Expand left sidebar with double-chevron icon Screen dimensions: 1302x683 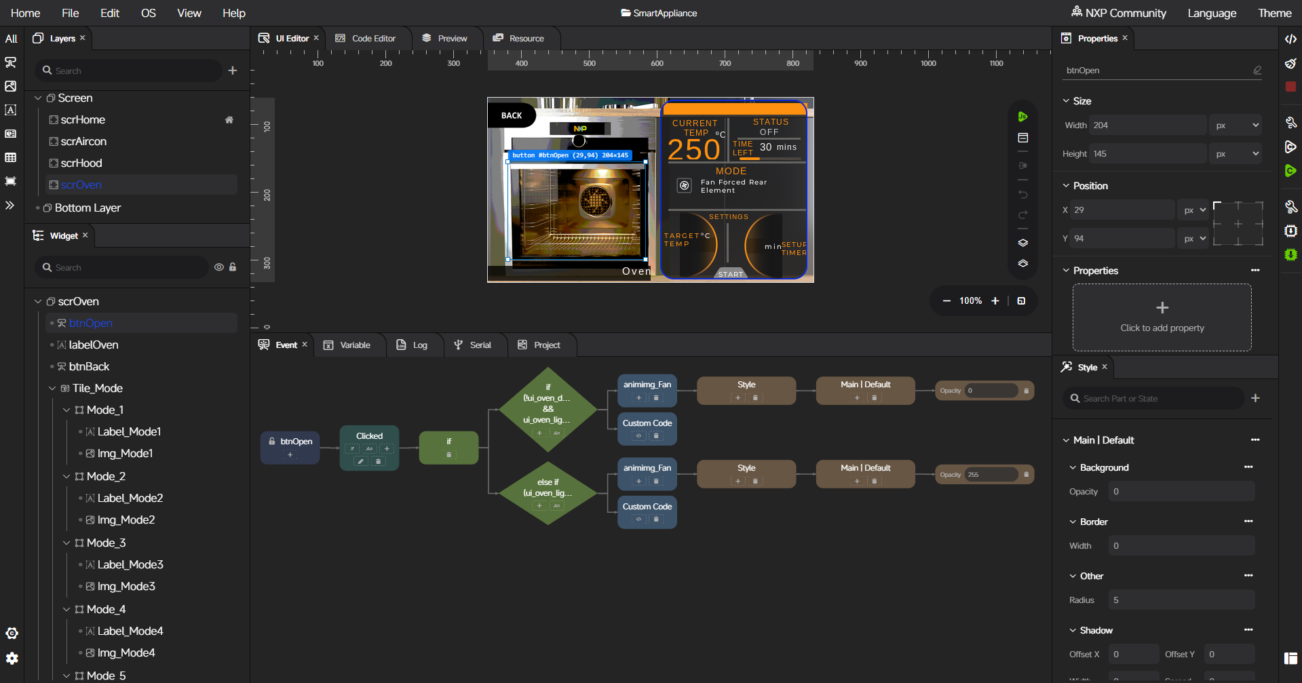coord(10,205)
